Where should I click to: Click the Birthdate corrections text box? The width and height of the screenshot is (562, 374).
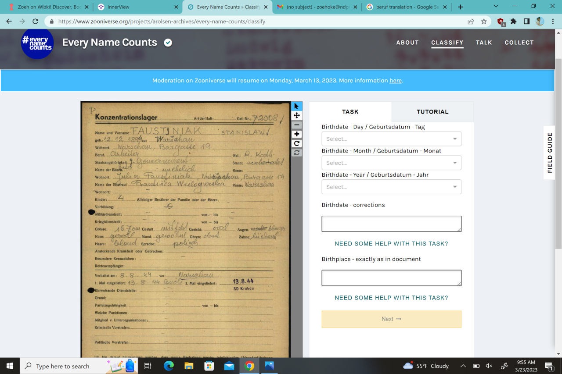pyautogui.click(x=391, y=224)
